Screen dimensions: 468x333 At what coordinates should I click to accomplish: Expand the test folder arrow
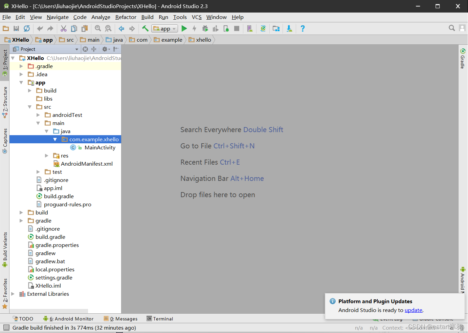coord(38,172)
